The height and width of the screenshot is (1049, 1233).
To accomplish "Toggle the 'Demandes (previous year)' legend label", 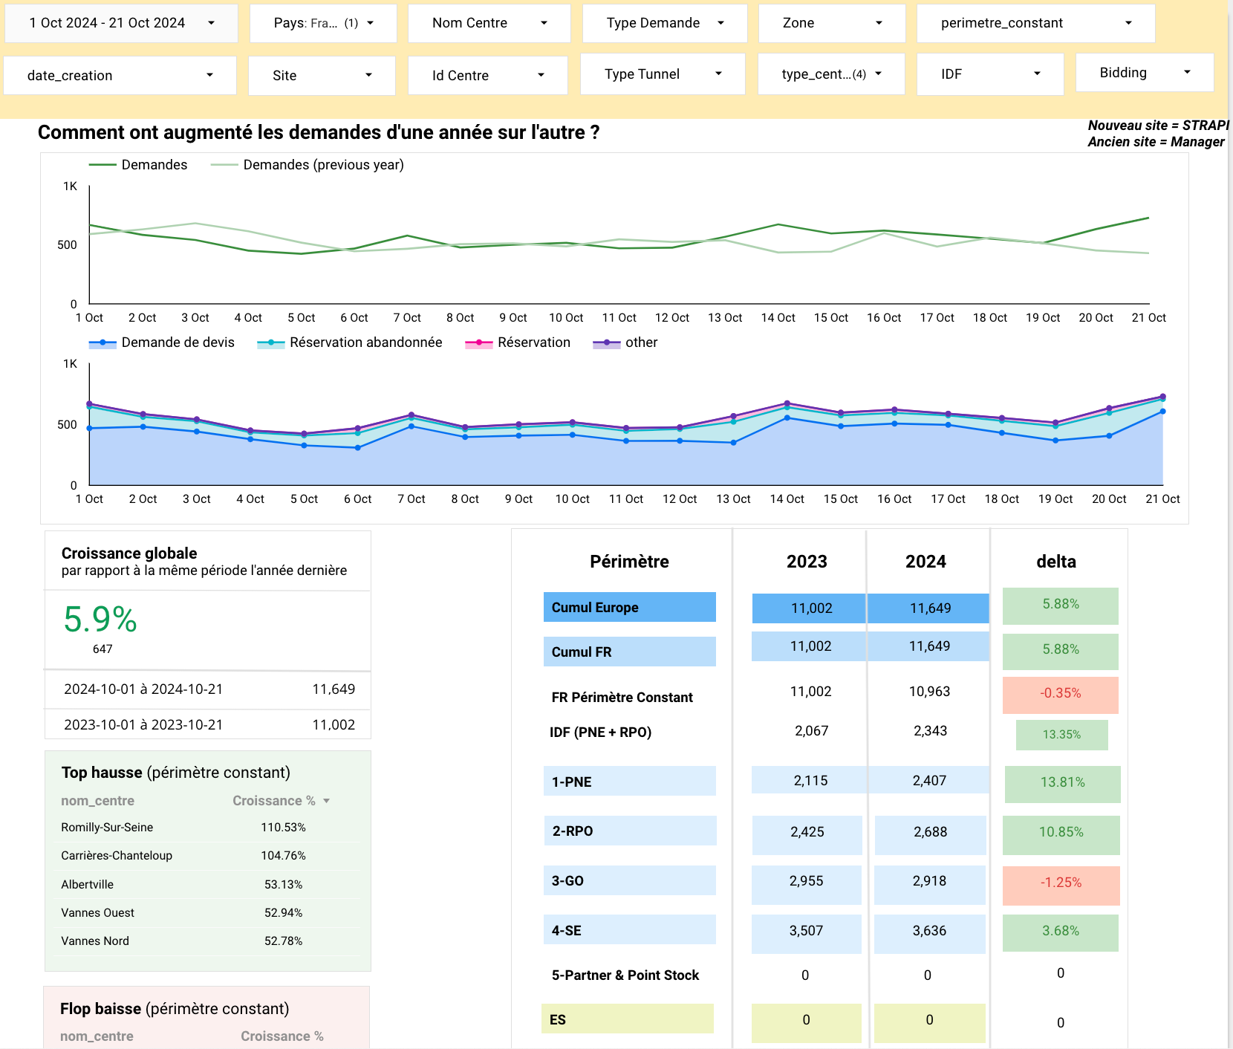I will click(323, 165).
